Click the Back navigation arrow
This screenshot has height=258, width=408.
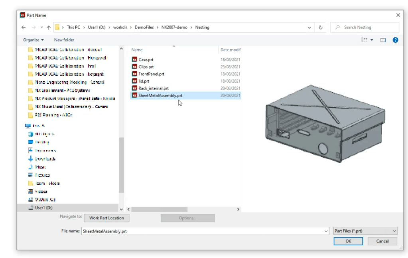point(24,27)
